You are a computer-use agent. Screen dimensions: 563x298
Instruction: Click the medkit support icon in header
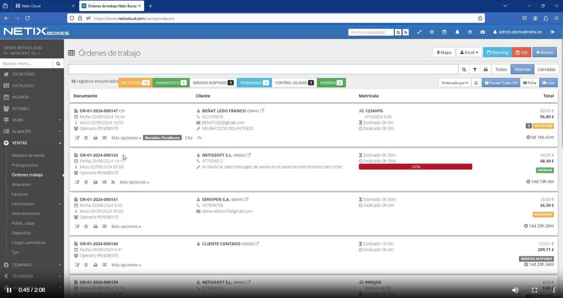482,32
